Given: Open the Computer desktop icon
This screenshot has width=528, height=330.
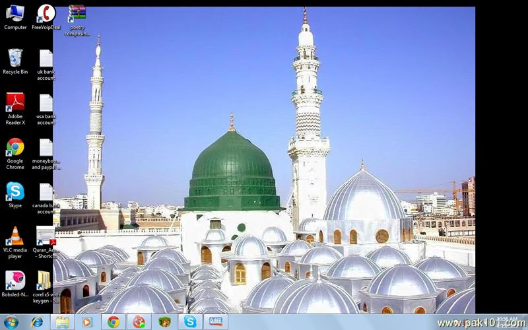Looking at the screenshot, I should tap(15, 13).
